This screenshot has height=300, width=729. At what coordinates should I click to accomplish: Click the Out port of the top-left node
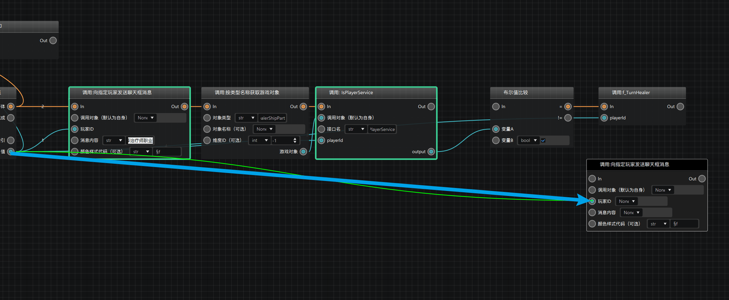(x=53, y=40)
